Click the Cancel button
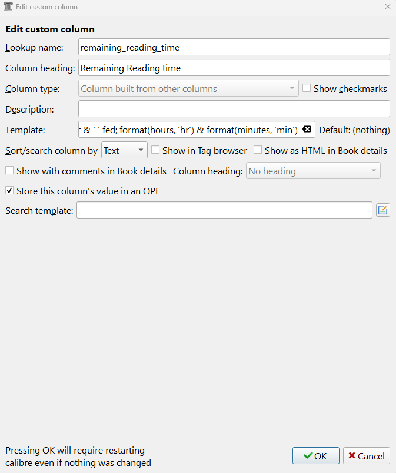 [x=366, y=456]
